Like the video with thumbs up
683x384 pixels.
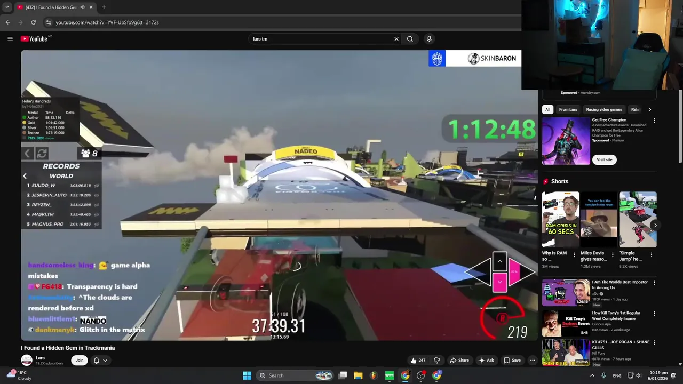coord(417,361)
